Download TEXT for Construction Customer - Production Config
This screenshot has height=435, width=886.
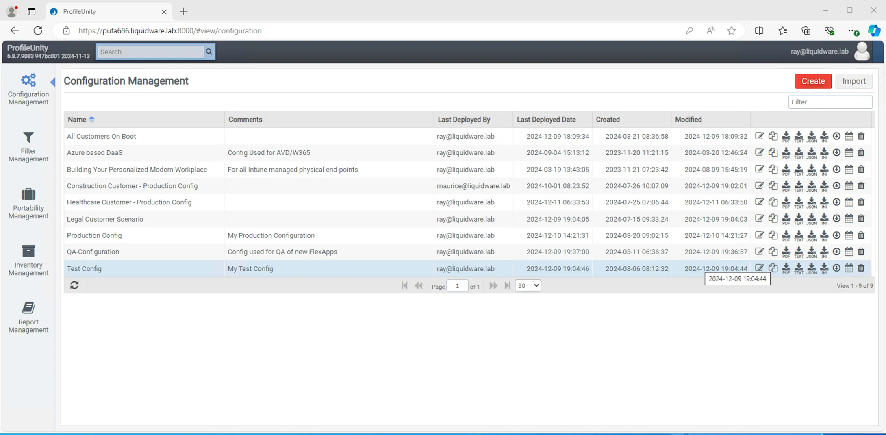pos(799,186)
